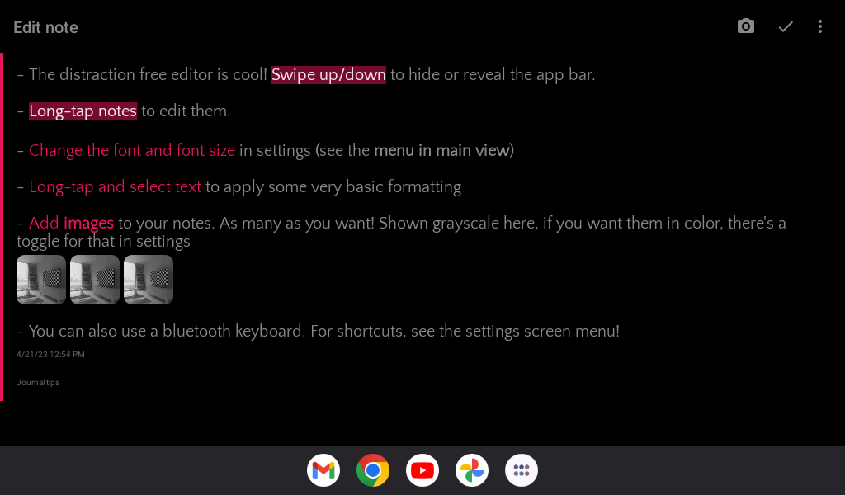Click 'to apply some very basic formatting' text

click(333, 187)
